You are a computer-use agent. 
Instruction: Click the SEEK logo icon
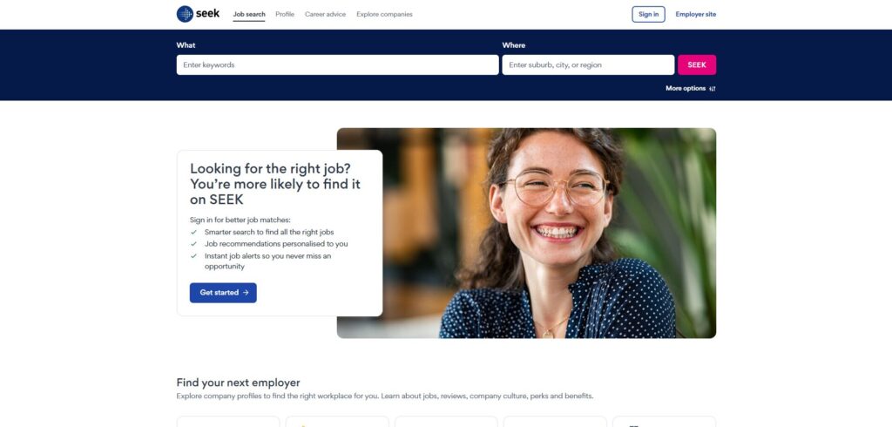[x=185, y=14]
